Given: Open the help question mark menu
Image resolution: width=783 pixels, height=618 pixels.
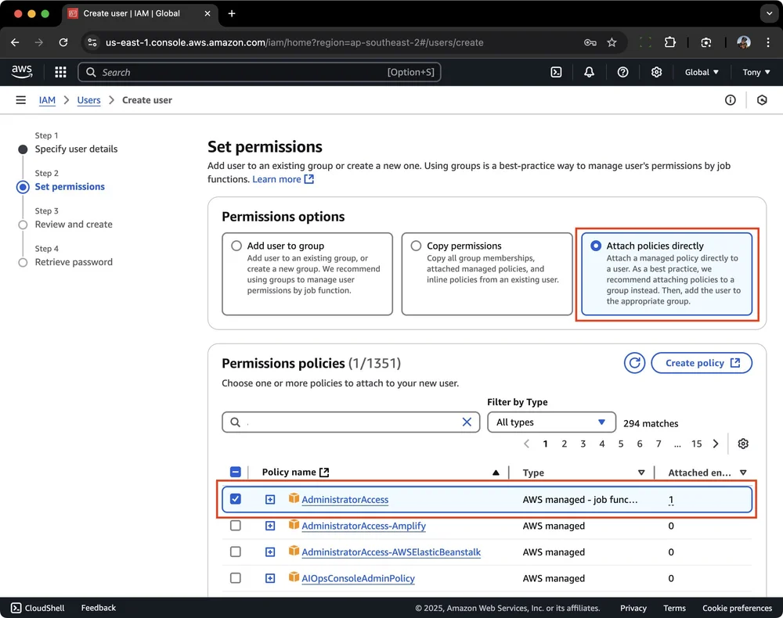Looking at the screenshot, I should click(x=622, y=72).
